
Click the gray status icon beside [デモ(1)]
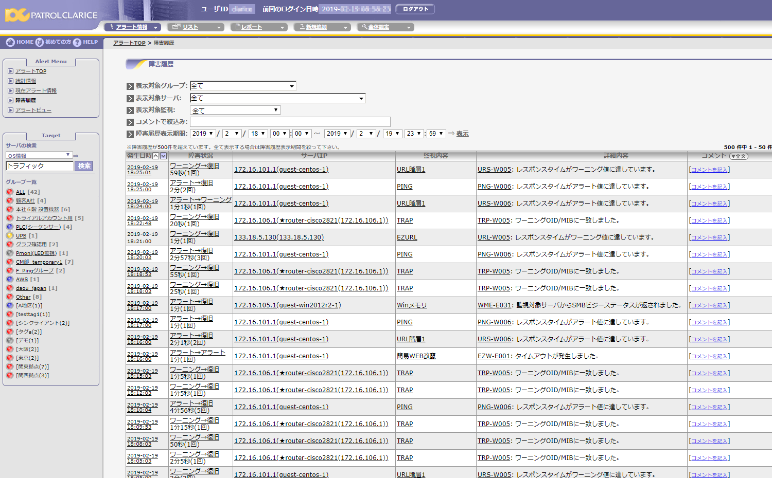click(10, 340)
